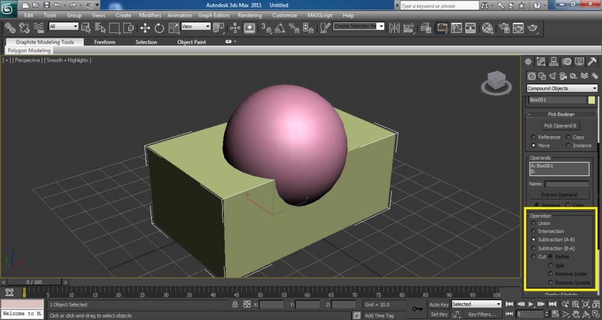Open the Material Editor
The width and height of the screenshot is (602, 320).
click(x=488, y=28)
